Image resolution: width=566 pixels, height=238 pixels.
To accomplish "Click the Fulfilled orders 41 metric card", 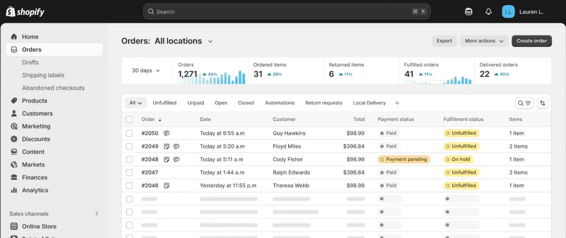I will click(437, 71).
